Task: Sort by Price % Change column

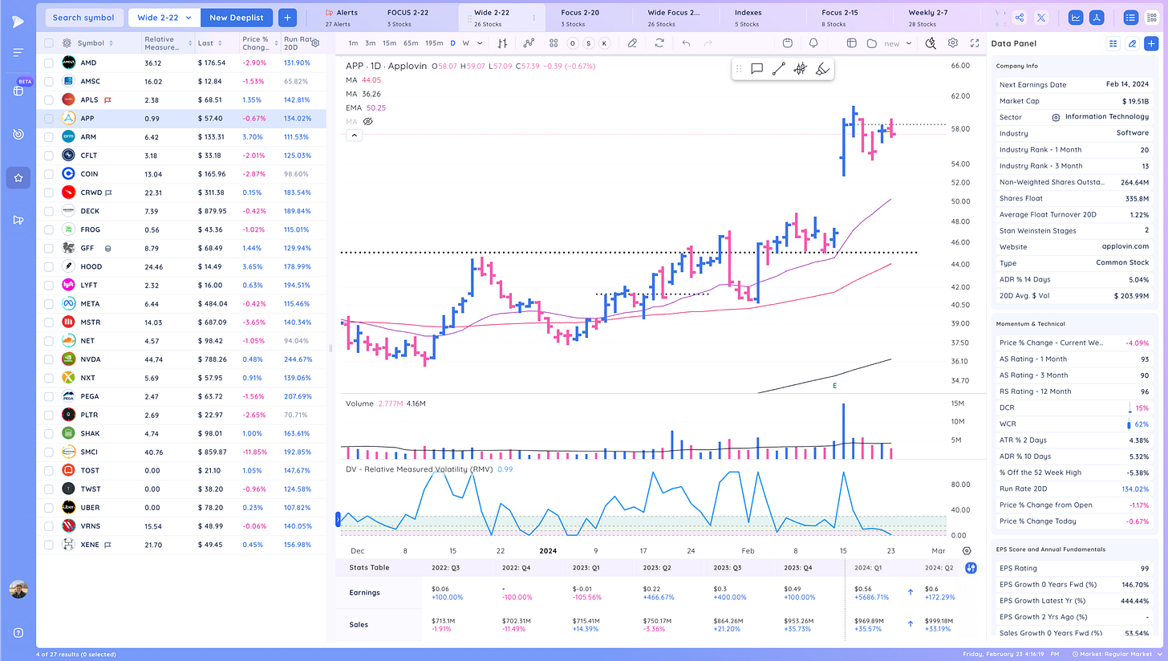Action: (x=259, y=43)
